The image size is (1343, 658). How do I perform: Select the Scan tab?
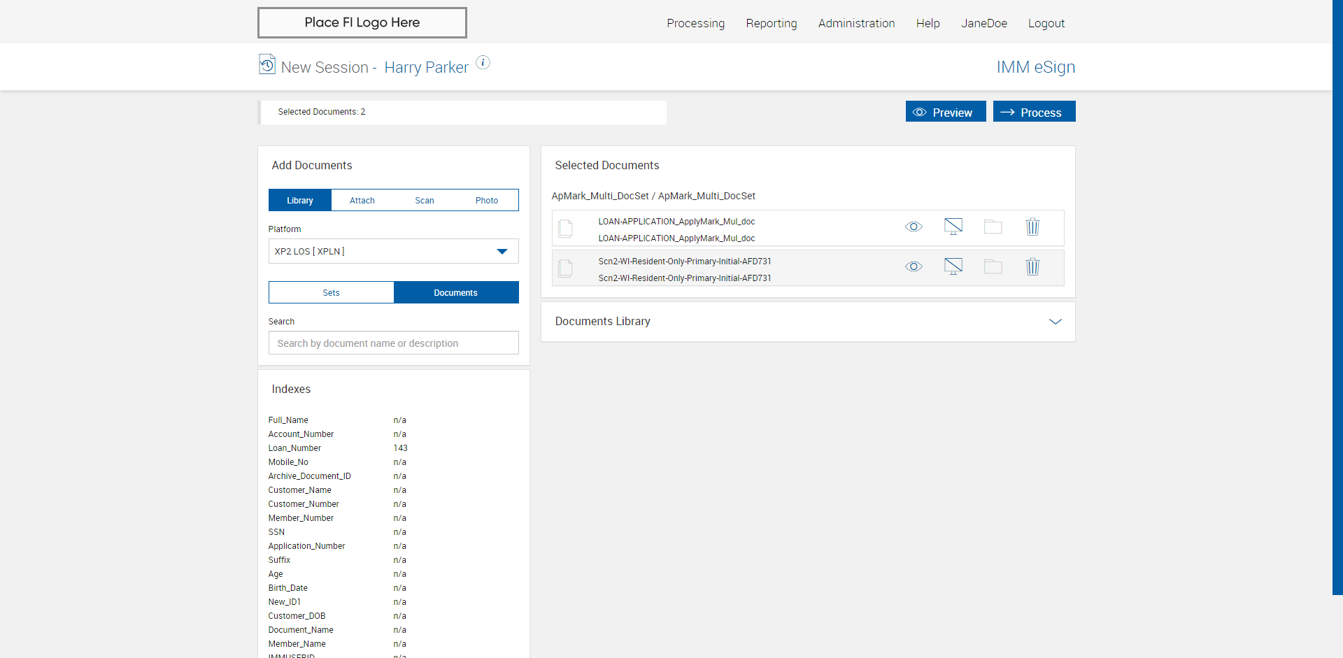(x=424, y=201)
